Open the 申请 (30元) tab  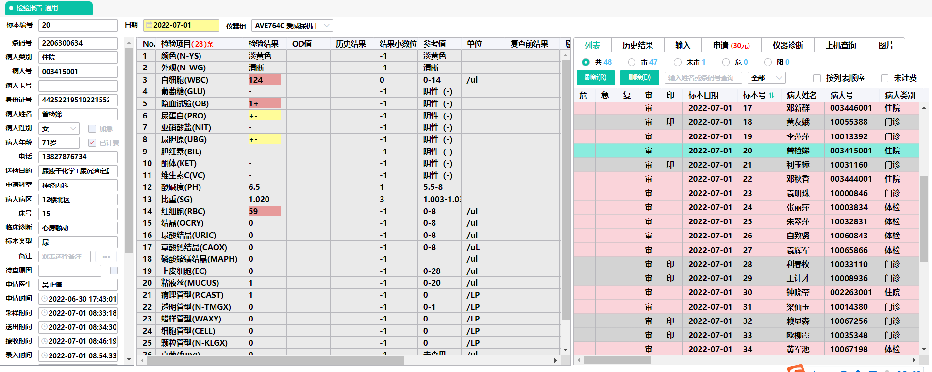coord(731,45)
